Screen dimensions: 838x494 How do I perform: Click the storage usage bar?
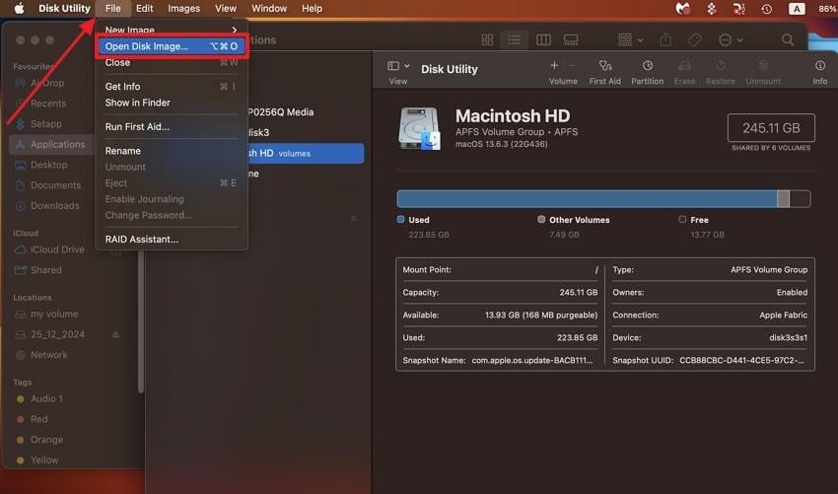[603, 198]
